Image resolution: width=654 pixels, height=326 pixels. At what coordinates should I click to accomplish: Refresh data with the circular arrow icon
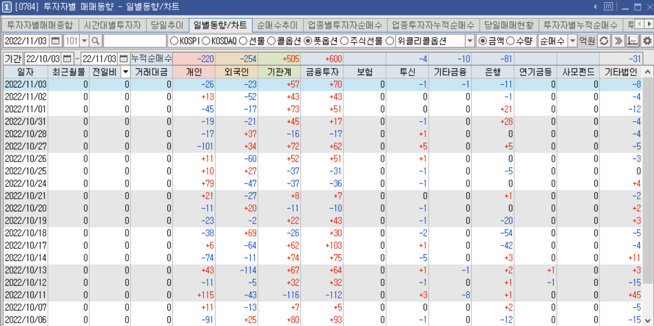[603, 41]
